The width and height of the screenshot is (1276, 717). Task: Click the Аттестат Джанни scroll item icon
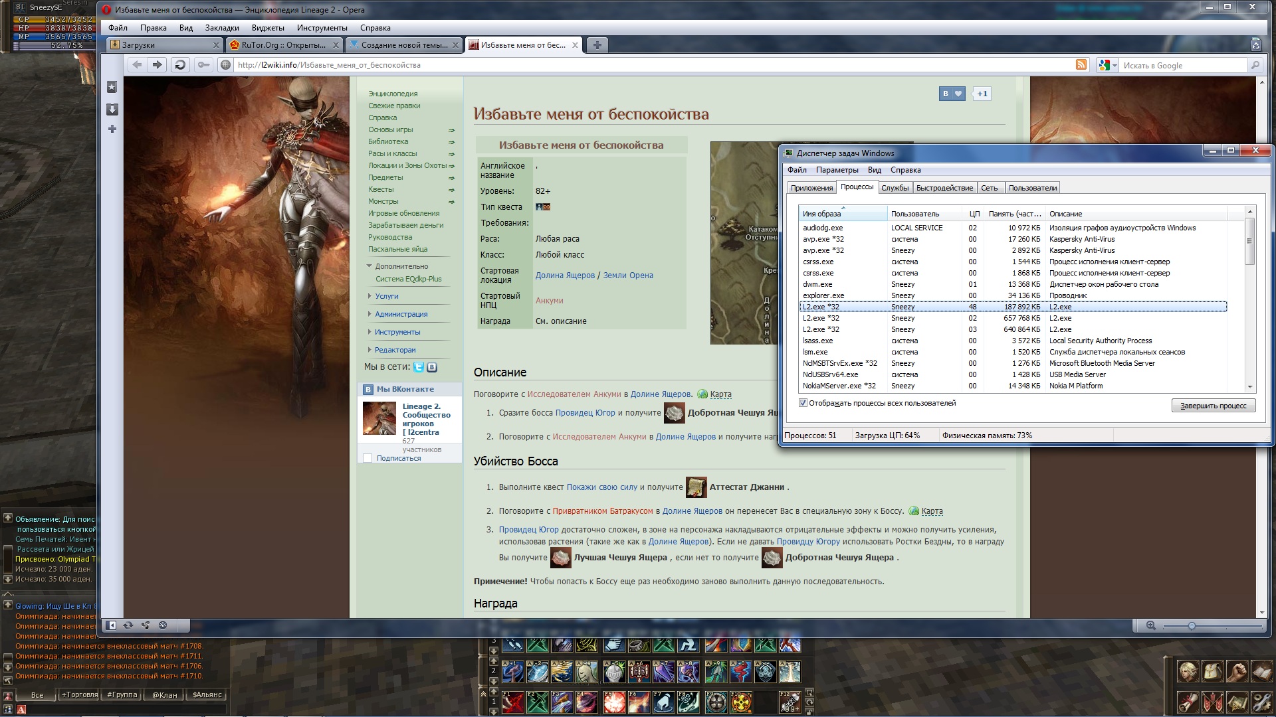pos(696,487)
